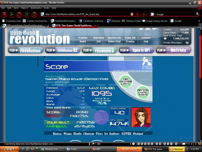The image size is (202, 152).
Task: Open the Bookmarks menu
Action: 36,8
